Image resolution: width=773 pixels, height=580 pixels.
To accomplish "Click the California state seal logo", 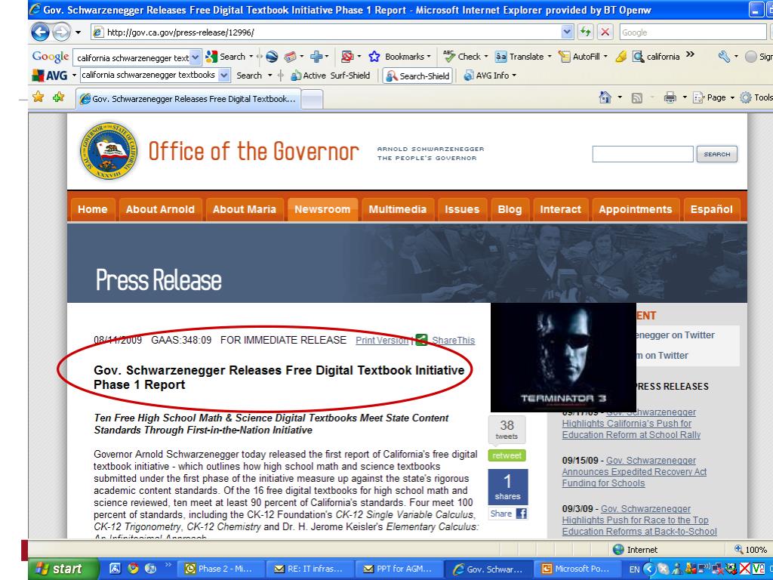I will [x=109, y=151].
